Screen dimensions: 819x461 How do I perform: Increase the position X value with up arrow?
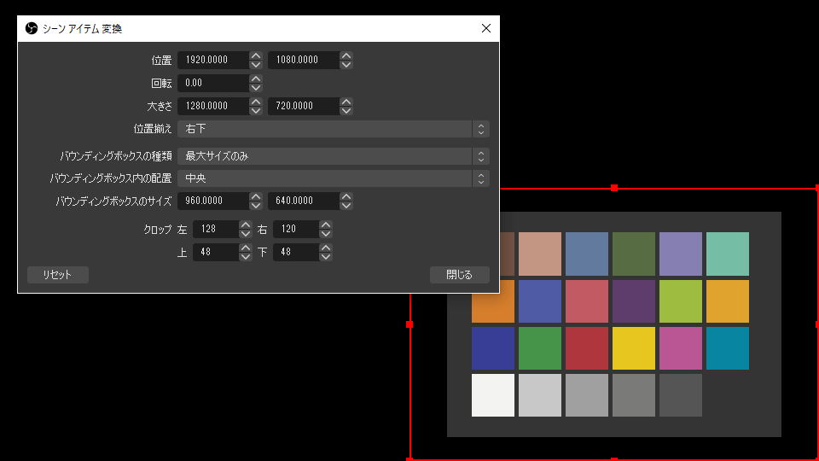pos(256,55)
